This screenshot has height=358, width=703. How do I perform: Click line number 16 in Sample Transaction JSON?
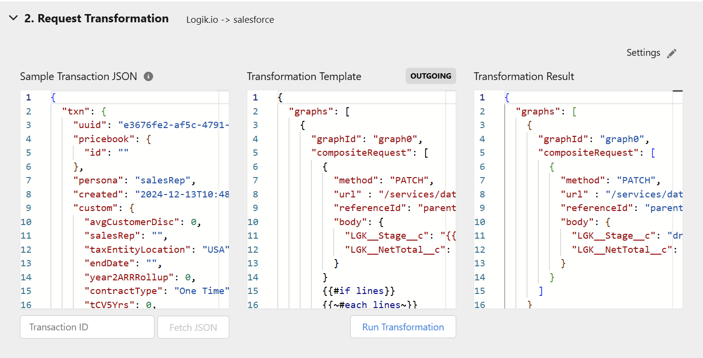(26, 305)
